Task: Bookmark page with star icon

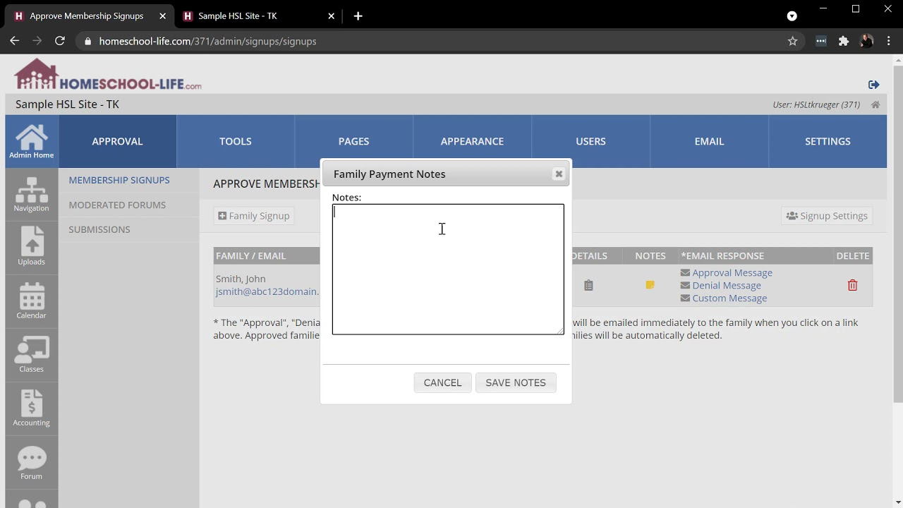Action: [792, 41]
